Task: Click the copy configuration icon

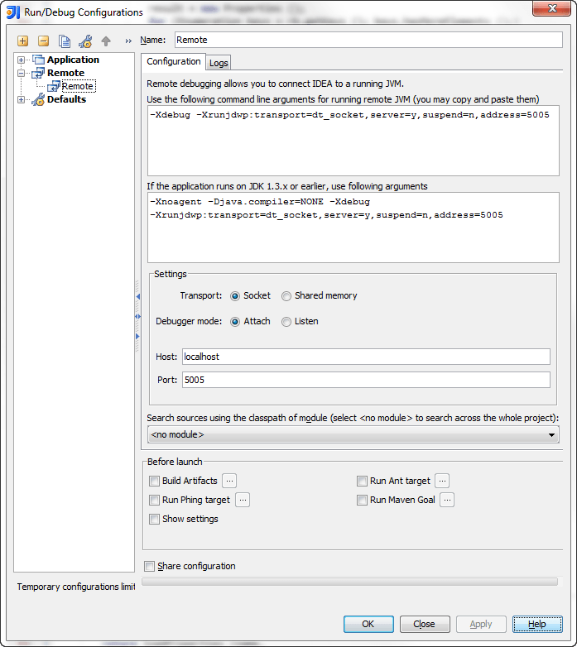Action: coord(64,41)
